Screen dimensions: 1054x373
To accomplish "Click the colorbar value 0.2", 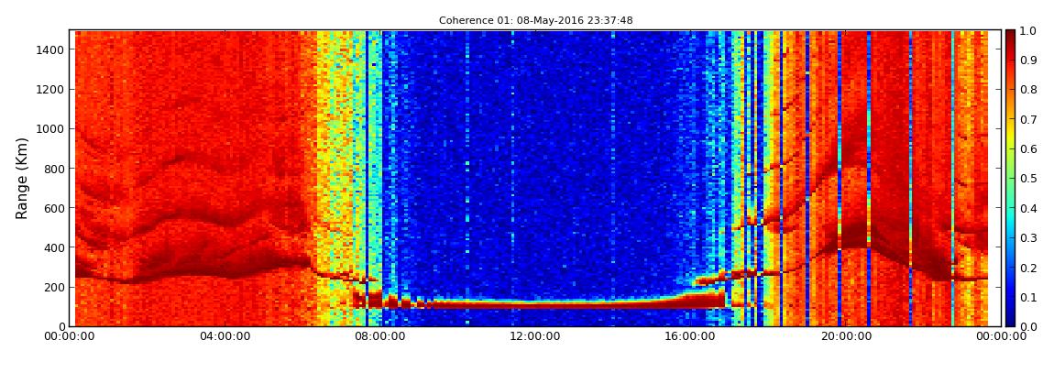I will click(1029, 267).
